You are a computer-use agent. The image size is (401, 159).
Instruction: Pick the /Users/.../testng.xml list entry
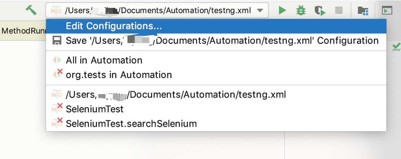(176, 95)
